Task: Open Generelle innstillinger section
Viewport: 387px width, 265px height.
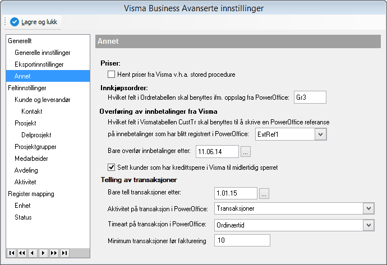Action: pyautogui.click(x=43, y=53)
